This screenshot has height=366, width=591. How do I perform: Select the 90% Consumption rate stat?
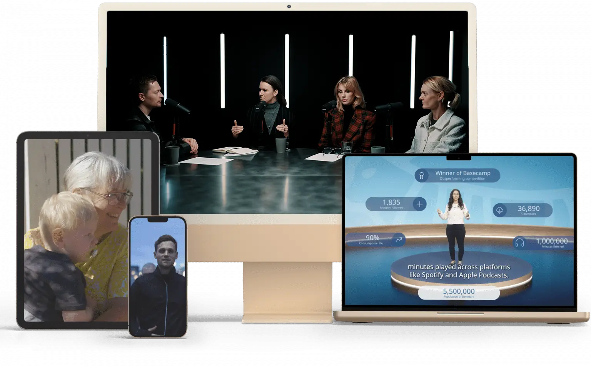(x=375, y=240)
